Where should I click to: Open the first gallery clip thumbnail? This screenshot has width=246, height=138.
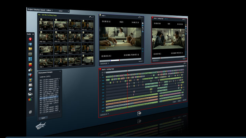click(46, 24)
